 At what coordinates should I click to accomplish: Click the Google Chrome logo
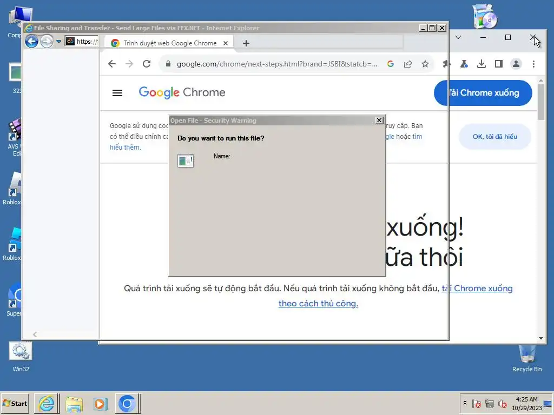(x=182, y=92)
